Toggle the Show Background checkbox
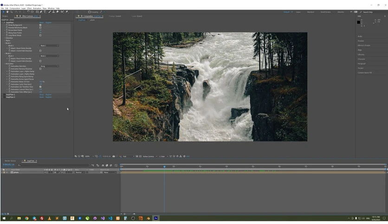Image resolution: width=388 pixels, height=224 pixels. click(x=40, y=25)
